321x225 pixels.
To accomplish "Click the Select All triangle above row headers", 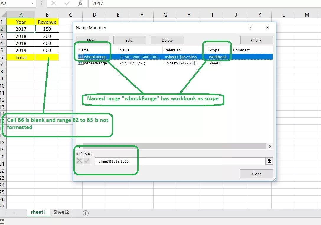I will coord(3,14).
